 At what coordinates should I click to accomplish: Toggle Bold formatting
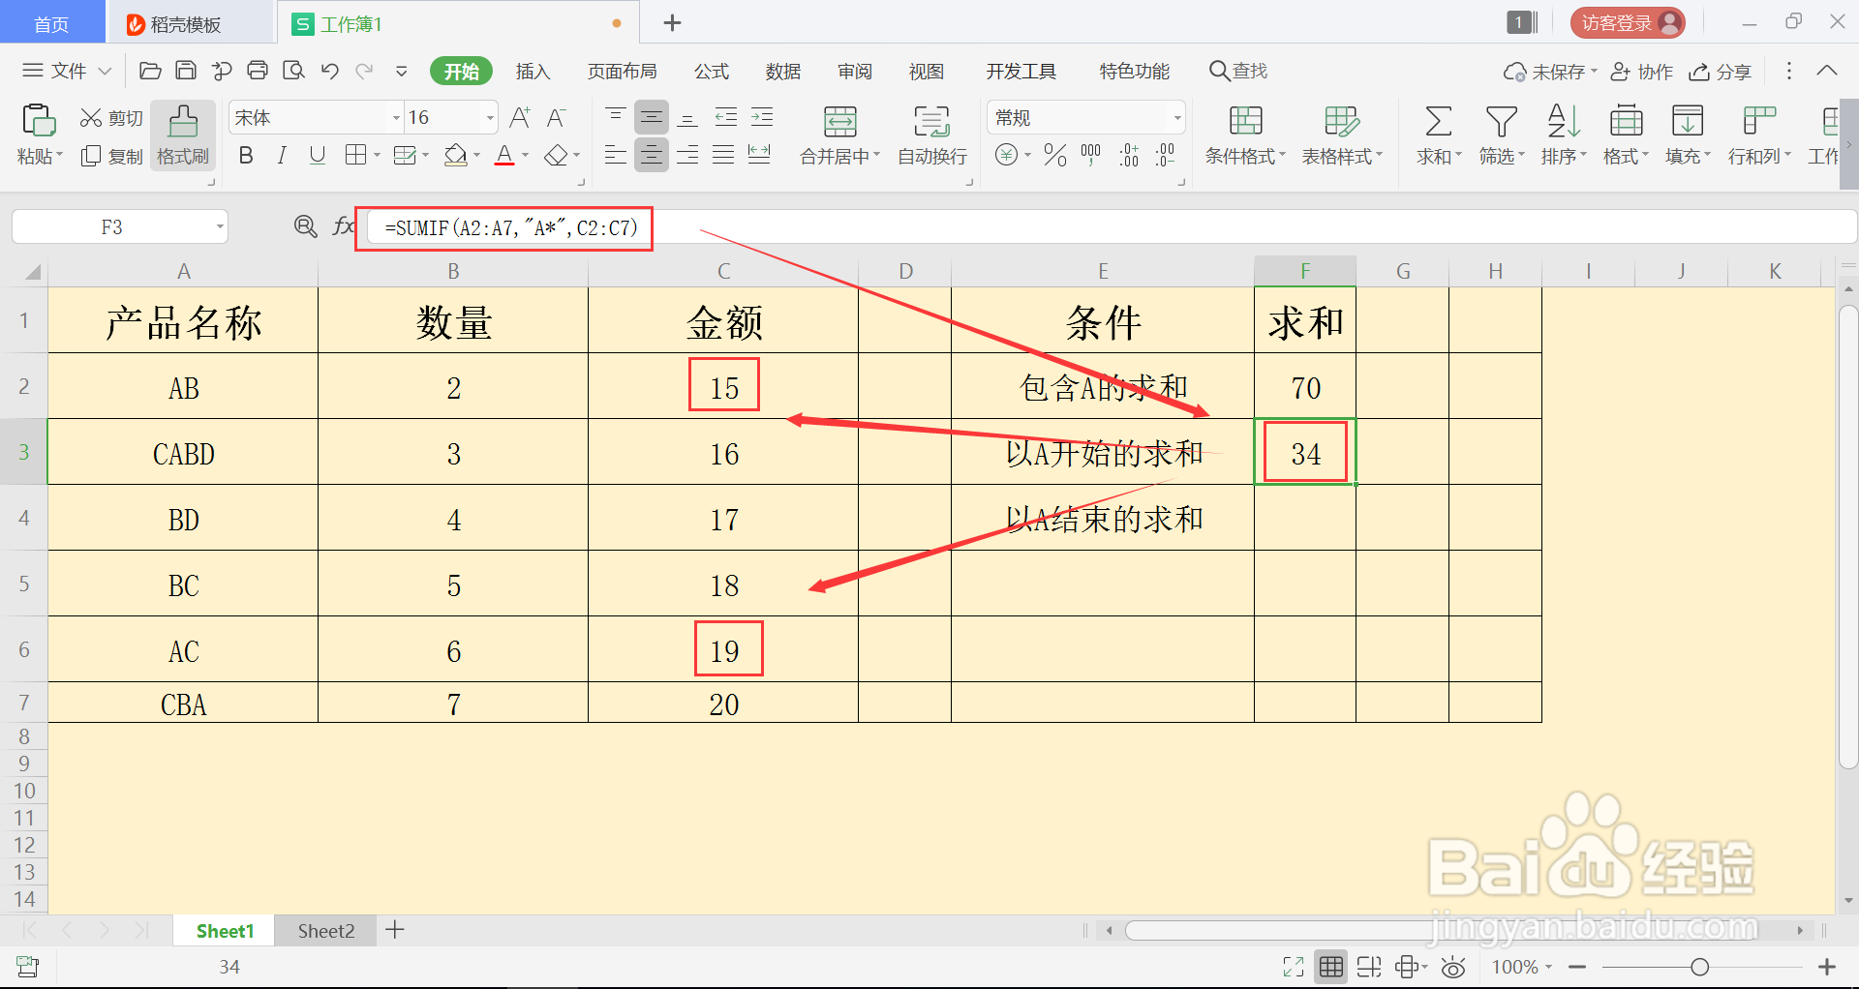[x=246, y=155]
